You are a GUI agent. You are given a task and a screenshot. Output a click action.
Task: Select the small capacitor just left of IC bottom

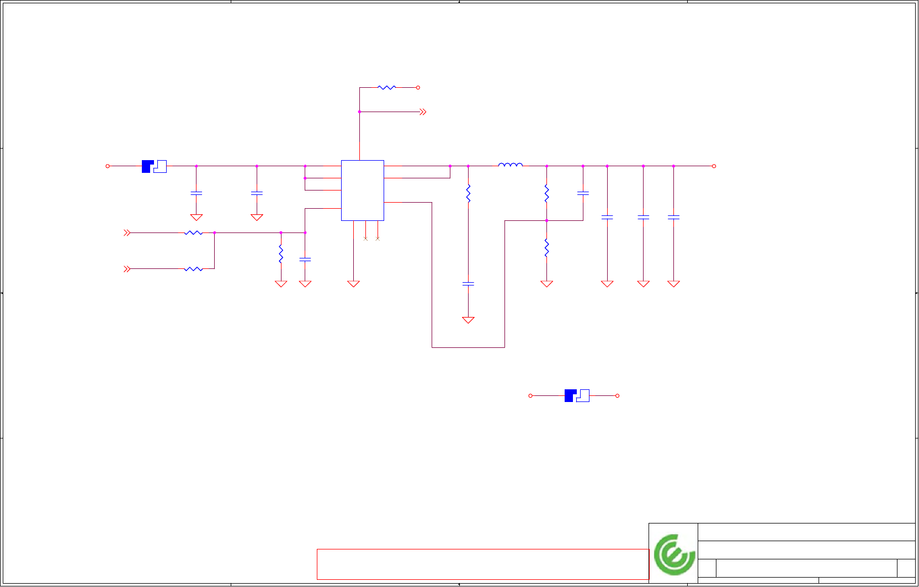(305, 260)
